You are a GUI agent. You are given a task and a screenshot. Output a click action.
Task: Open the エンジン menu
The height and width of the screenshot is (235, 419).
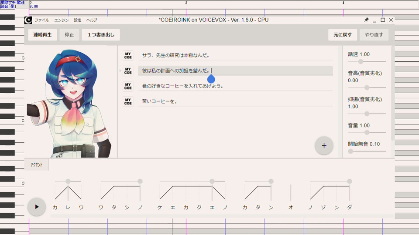(x=62, y=20)
